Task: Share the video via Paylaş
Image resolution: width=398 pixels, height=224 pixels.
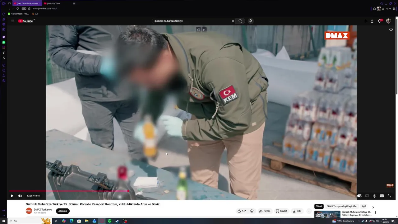Action: 265,211
